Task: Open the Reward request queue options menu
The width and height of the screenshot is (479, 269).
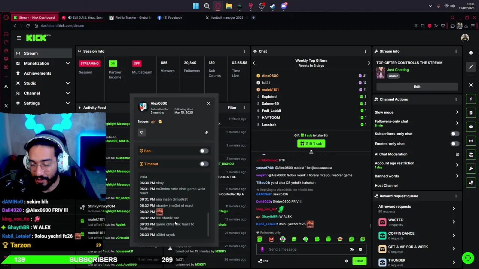Action: (456, 196)
